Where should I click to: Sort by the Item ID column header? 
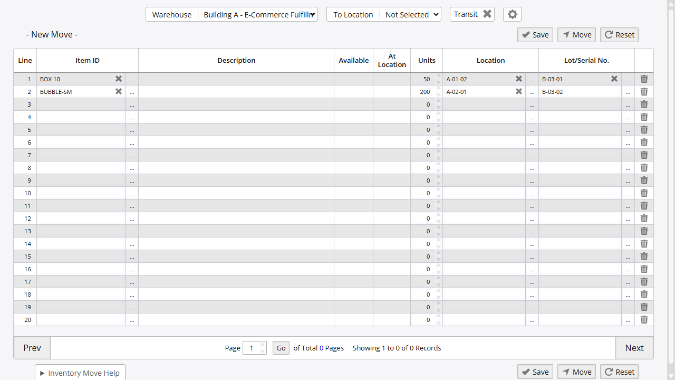pos(88,61)
